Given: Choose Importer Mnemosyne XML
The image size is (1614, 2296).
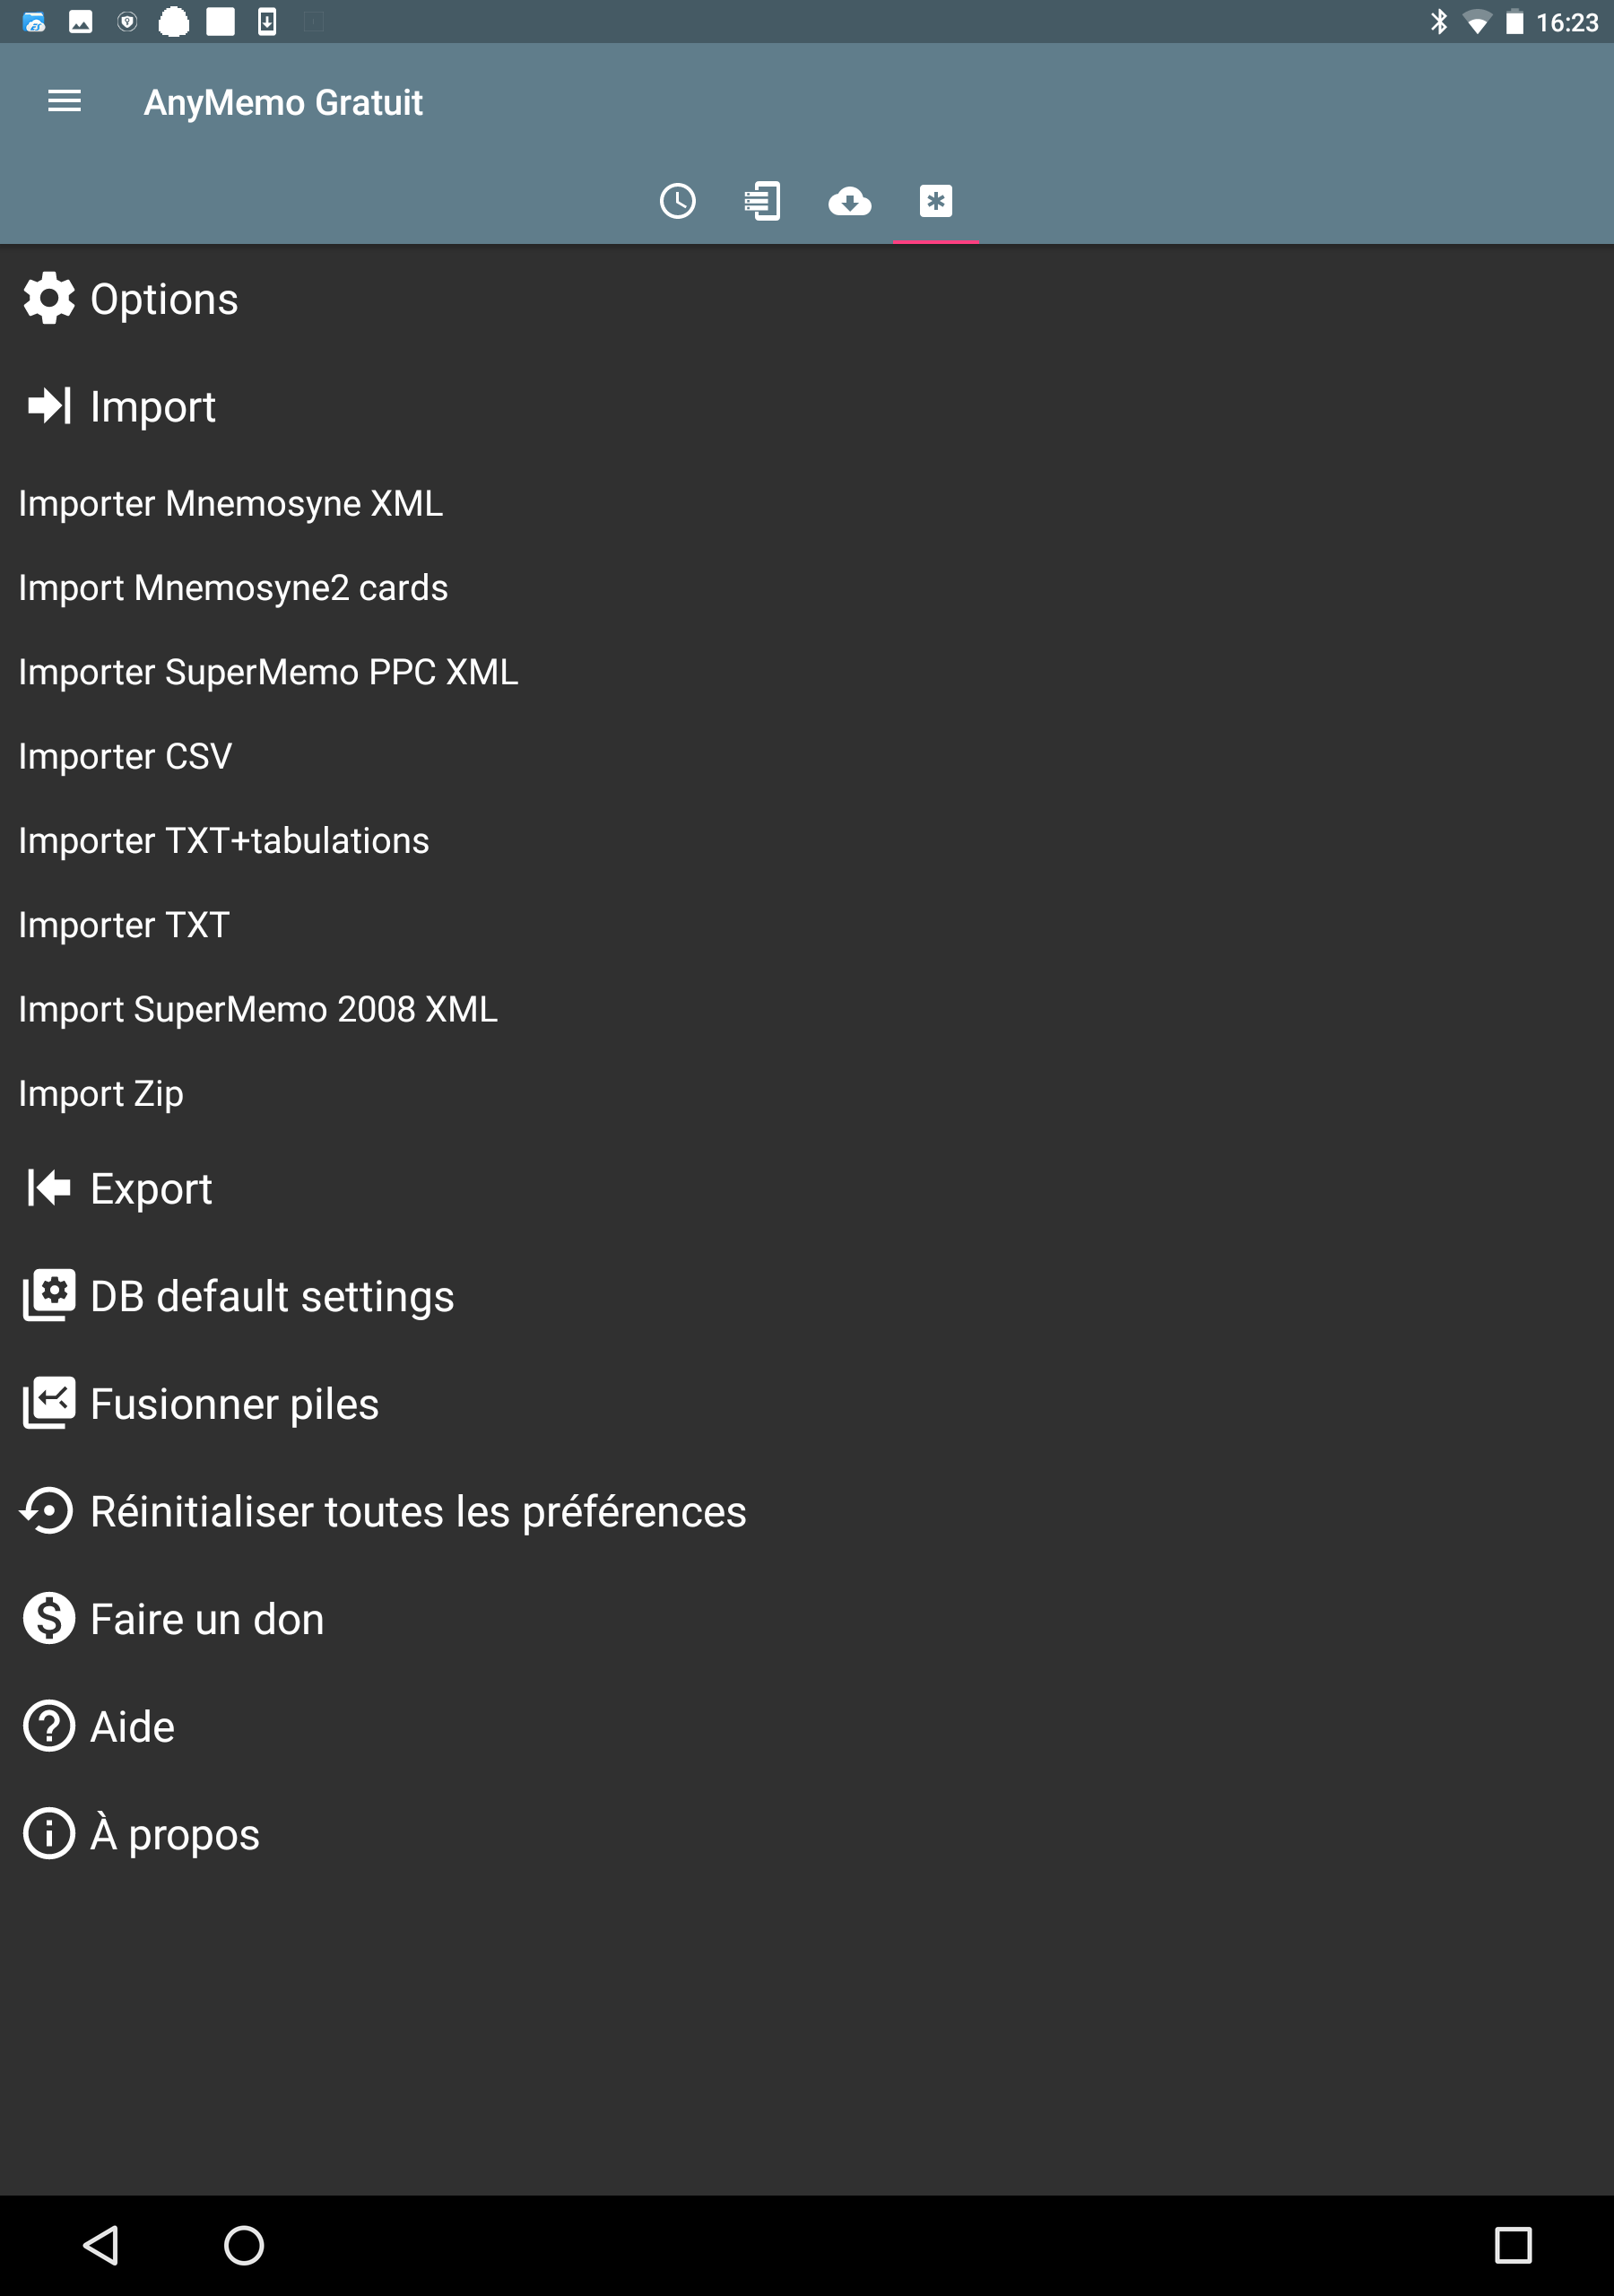Looking at the screenshot, I should coord(231,503).
